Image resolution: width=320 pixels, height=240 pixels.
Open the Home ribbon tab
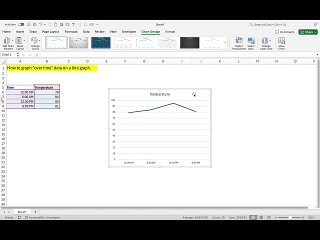point(6,31)
